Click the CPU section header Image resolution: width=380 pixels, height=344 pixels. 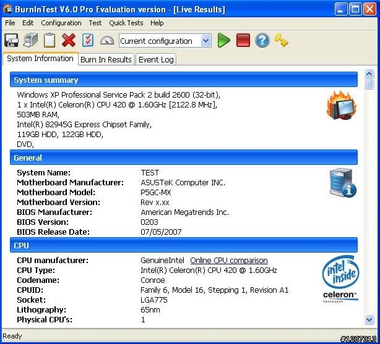pos(184,245)
